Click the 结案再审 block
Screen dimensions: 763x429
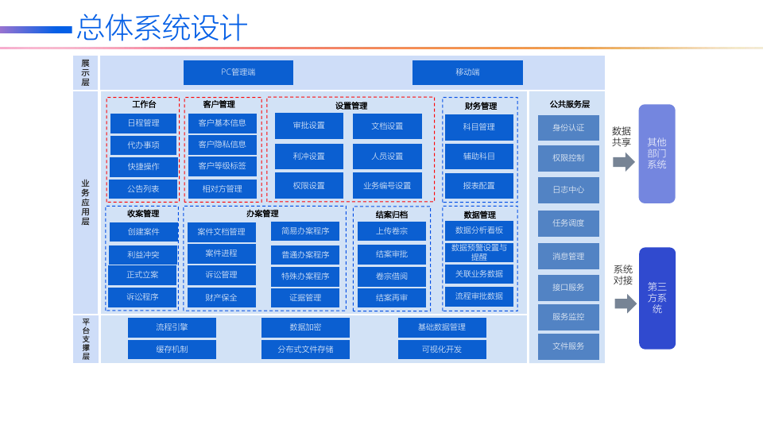click(391, 298)
